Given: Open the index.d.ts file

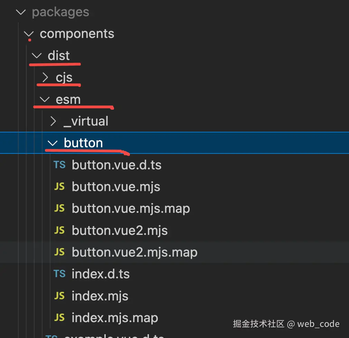Looking at the screenshot, I should pos(101,274).
